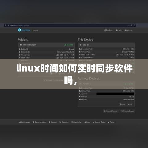Click the Up to Date status of Default Folder

coord(68,45)
